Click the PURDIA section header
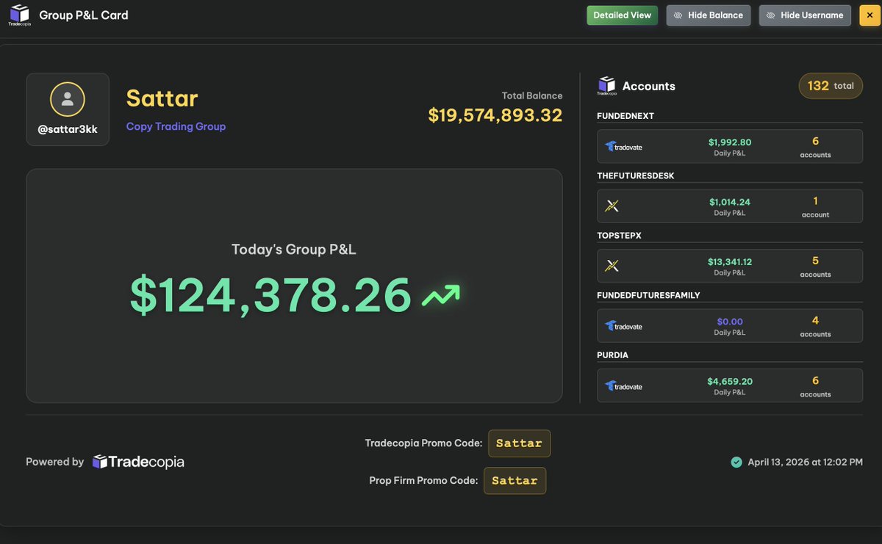This screenshot has height=544, width=882. coord(612,355)
